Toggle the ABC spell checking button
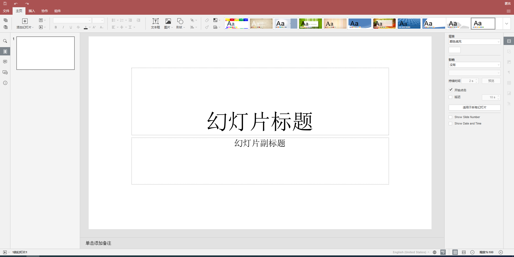Screen dimensions: 514x257 (x=443, y=252)
